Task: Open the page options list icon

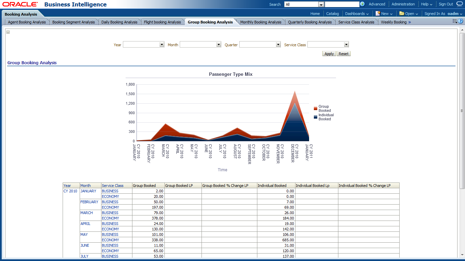Action: [454, 21]
